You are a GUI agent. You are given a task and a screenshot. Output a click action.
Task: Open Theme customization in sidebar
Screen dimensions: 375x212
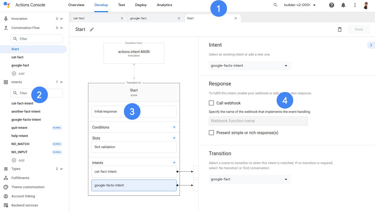(x=28, y=187)
